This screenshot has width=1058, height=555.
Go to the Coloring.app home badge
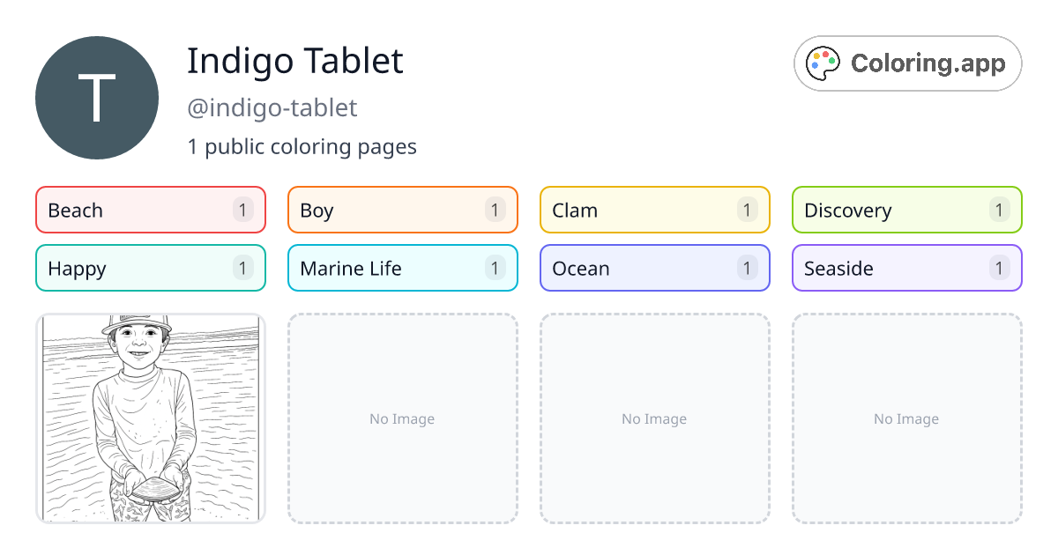907,63
